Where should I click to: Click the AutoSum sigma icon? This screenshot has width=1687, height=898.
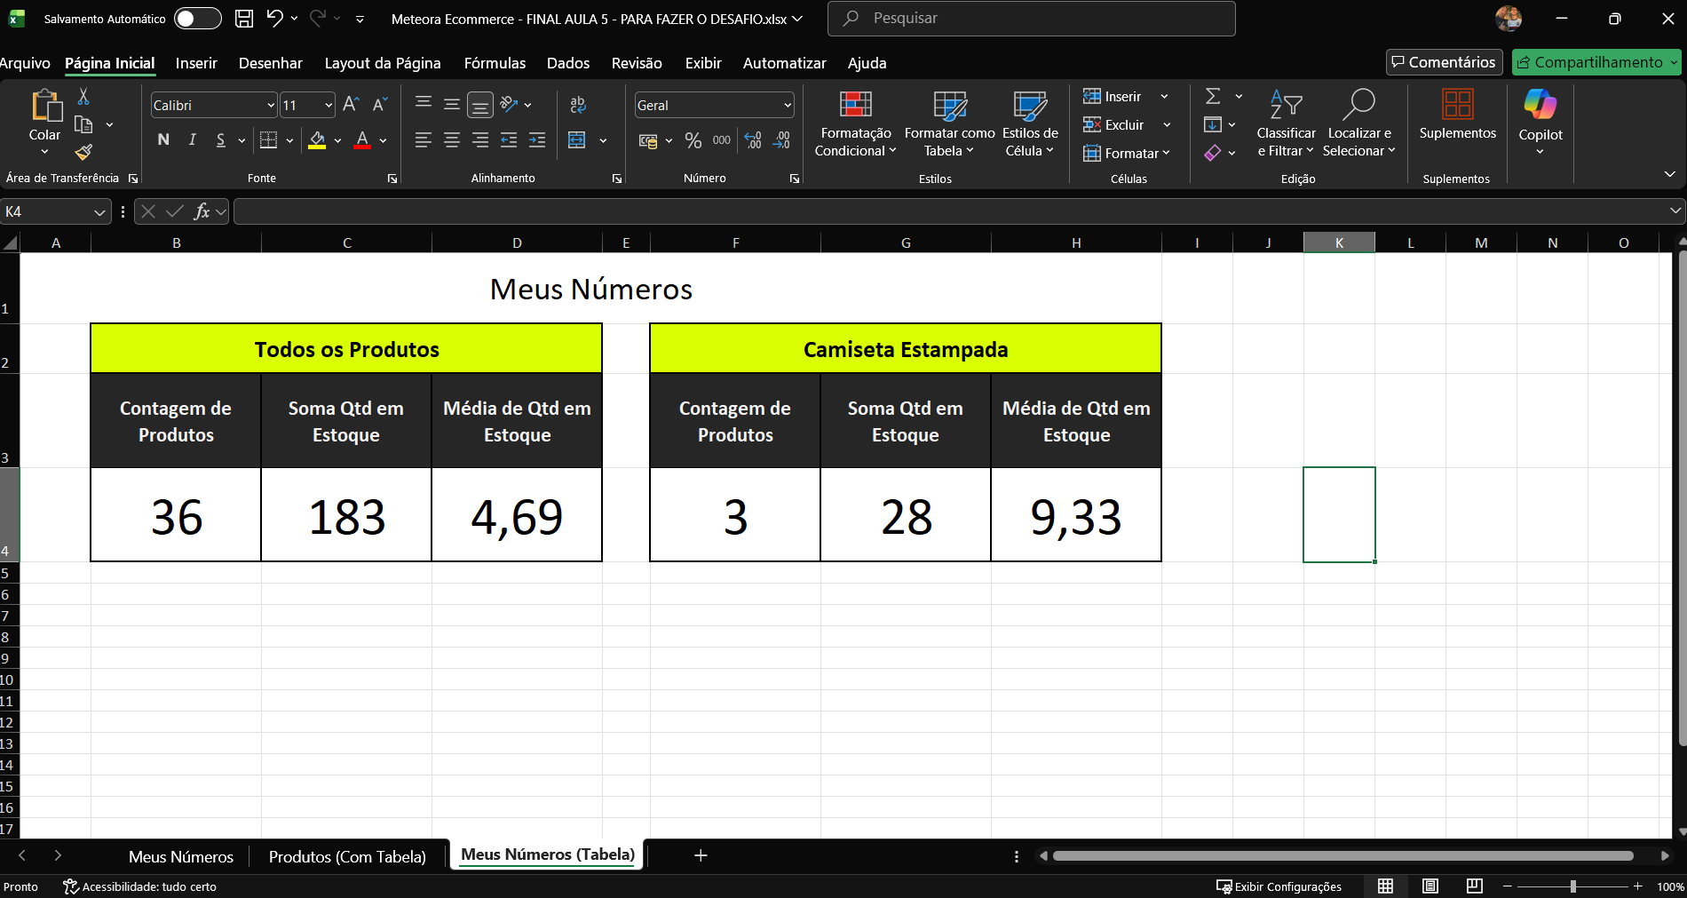point(1213,97)
